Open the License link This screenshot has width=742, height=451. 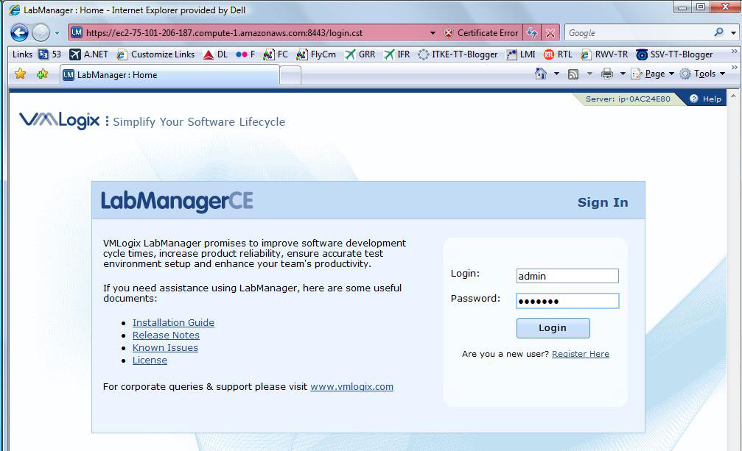tap(150, 361)
